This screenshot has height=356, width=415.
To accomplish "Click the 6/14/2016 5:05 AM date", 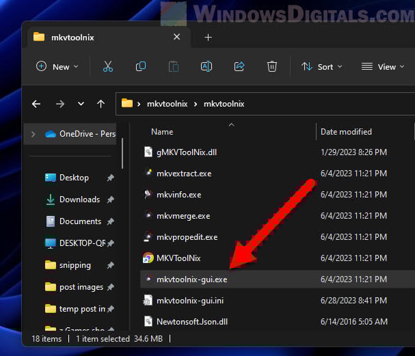I will [354, 322].
